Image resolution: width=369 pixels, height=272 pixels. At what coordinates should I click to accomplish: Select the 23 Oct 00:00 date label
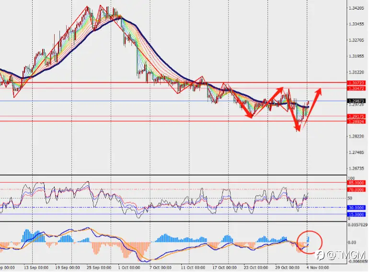255,268
